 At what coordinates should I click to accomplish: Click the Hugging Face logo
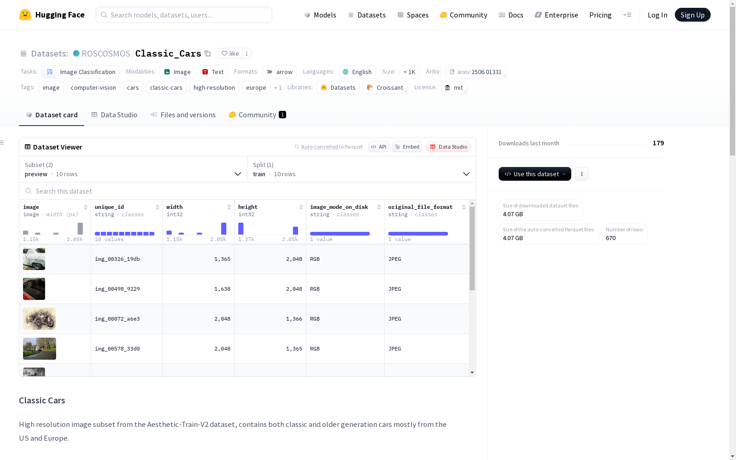coord(52,15)
